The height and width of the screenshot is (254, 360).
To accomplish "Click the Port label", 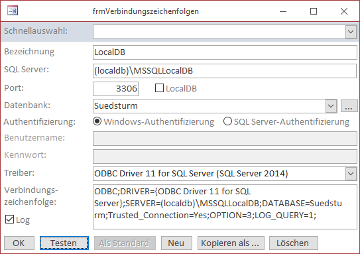I will click(x=14, y=88).
